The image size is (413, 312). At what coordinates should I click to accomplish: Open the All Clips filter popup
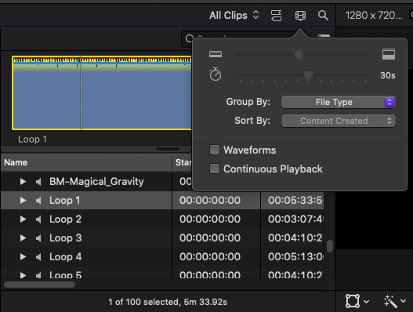[234, 15]
